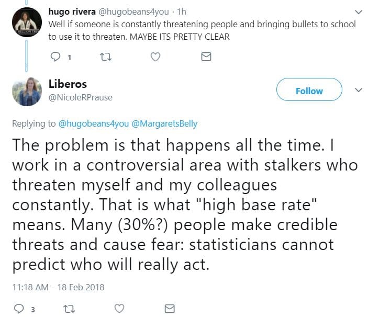
Task: View the Liberos profile avatar
Action: pyautogui.click(x=26, y=90)
